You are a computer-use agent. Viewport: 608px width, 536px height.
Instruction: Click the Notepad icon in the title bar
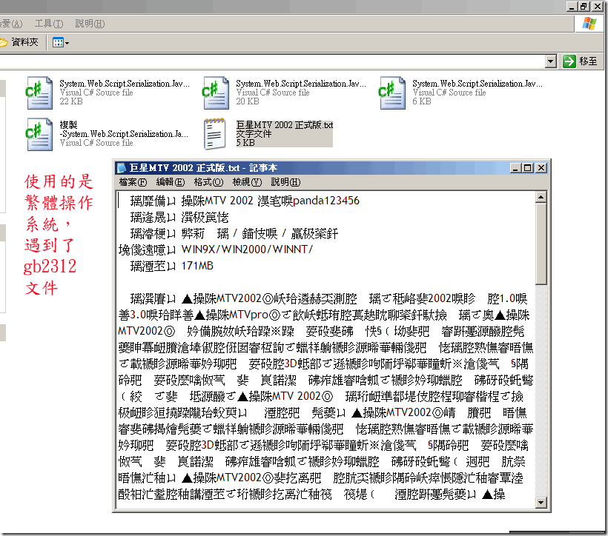(122, 168)
